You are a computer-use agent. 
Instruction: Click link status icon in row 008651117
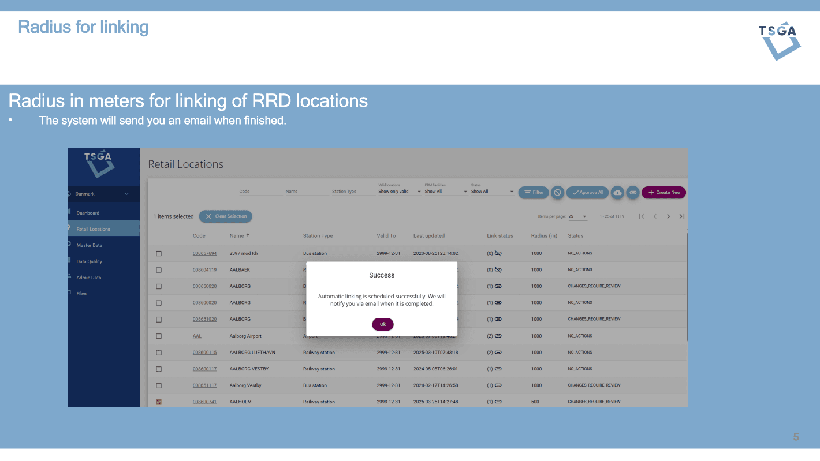click(x=498, y=385)
